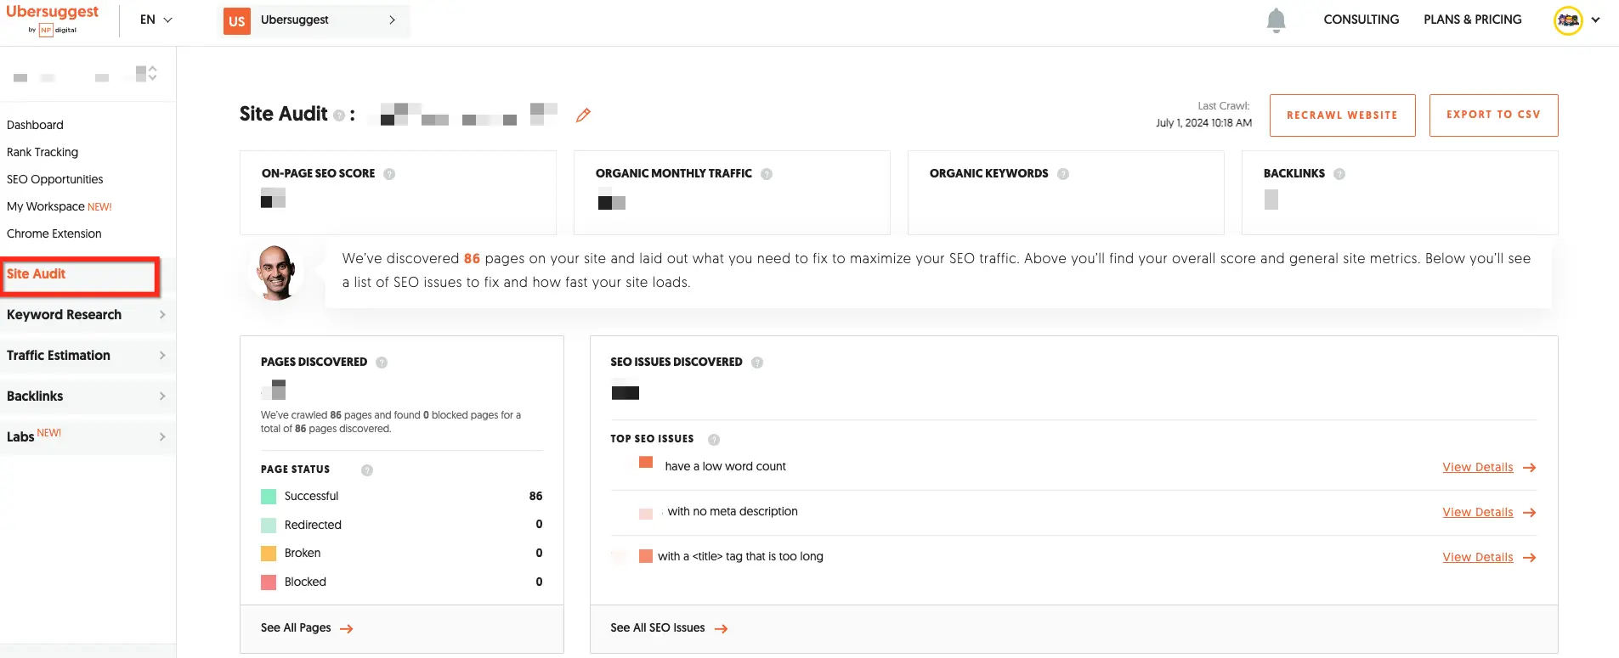Click the Recrawl Website button
Image resolution: width=1619 pixels, height=658 pixels.
pos(1342,115)
